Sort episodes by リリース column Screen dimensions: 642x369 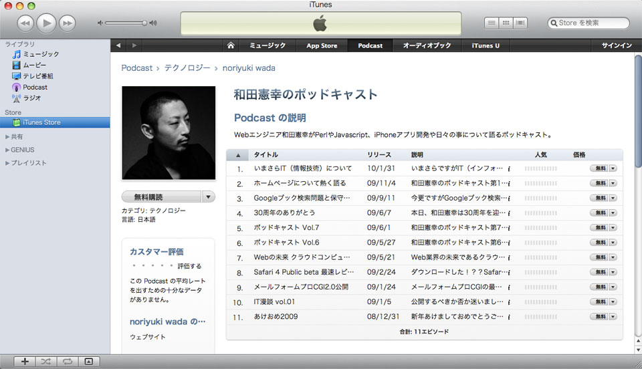[379, 154]
